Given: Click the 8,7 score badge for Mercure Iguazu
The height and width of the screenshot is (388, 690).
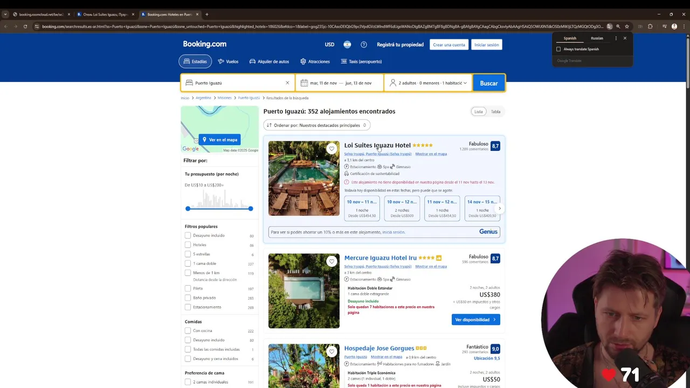Looking at the screenshot, I should (495, 259).
